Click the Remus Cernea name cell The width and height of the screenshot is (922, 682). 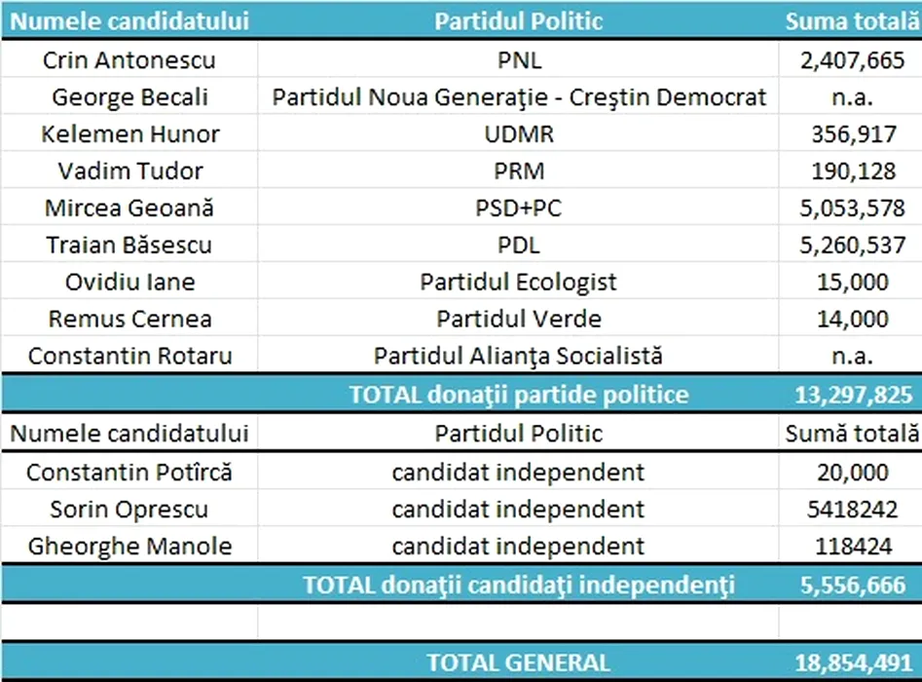[129, 319]
